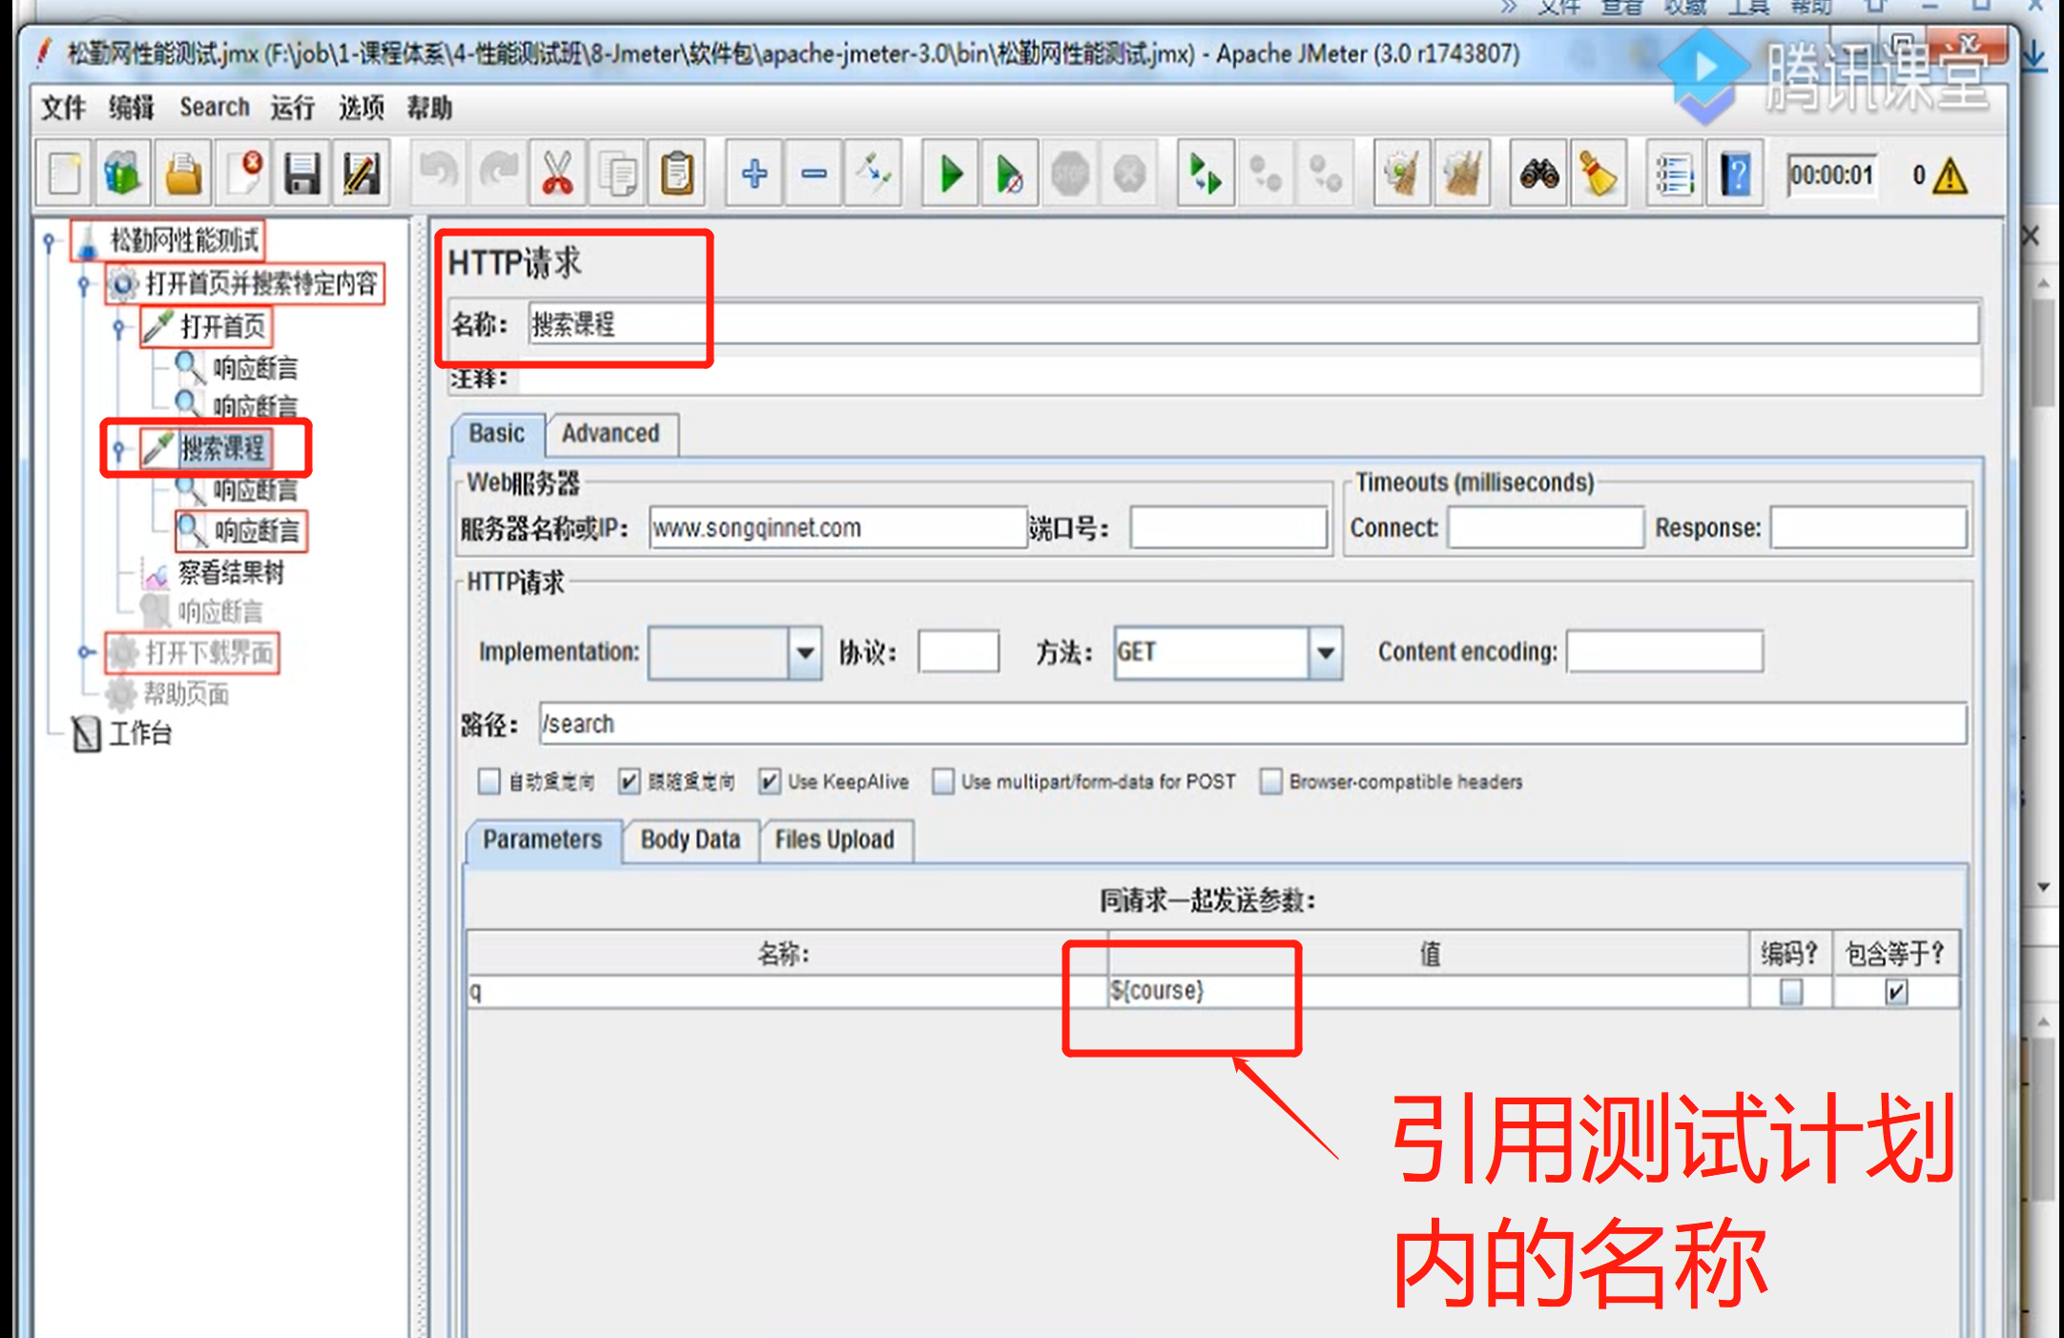Enable Use multipart/form-data for POST
The image size is (2064, 1338).
(943, 782)
